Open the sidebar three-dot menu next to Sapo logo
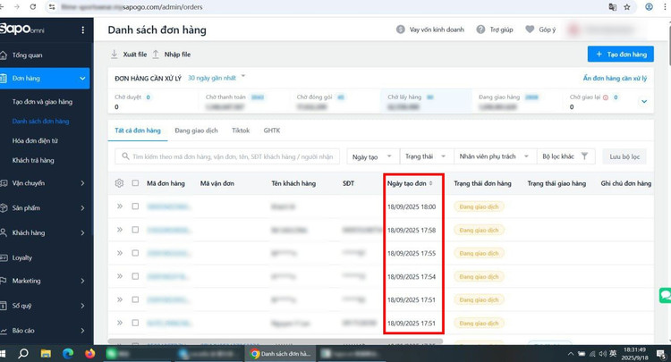This screenshot has width=671, height=362. click(x=83, y=29)
